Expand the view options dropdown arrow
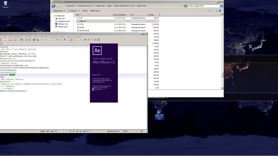Image resolution: width=278 pixels, height=156 pixels. tap(212, 11)
